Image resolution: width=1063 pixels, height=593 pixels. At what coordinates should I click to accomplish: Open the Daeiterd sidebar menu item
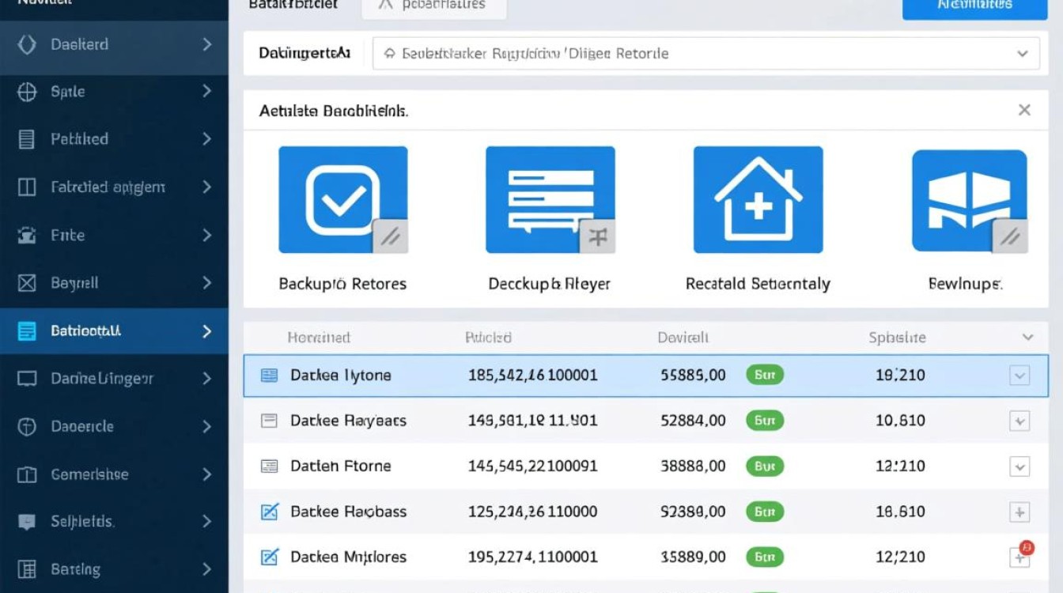114,45
